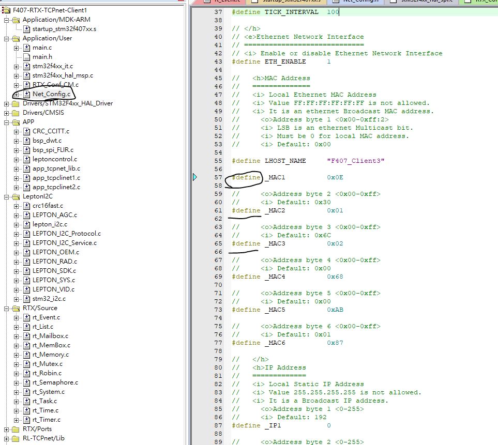This screenshot has height=445, width=498.
Task: Click the F407-RTX-TCPnet-Client1 project icon
Action: [6, 10]
